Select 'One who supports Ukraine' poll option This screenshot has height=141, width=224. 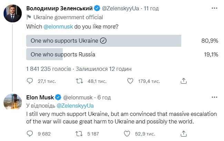[103, 41]
